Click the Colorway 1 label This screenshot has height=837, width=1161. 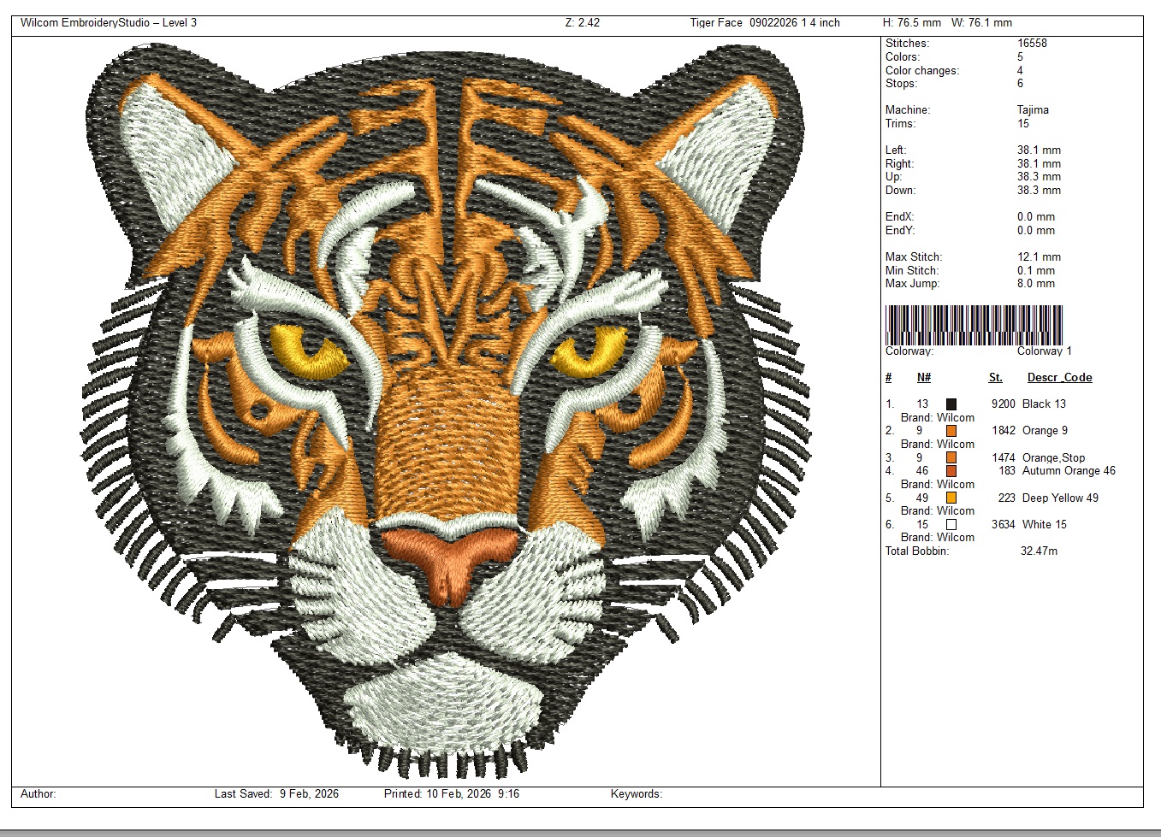click(x=1044, y=351)
